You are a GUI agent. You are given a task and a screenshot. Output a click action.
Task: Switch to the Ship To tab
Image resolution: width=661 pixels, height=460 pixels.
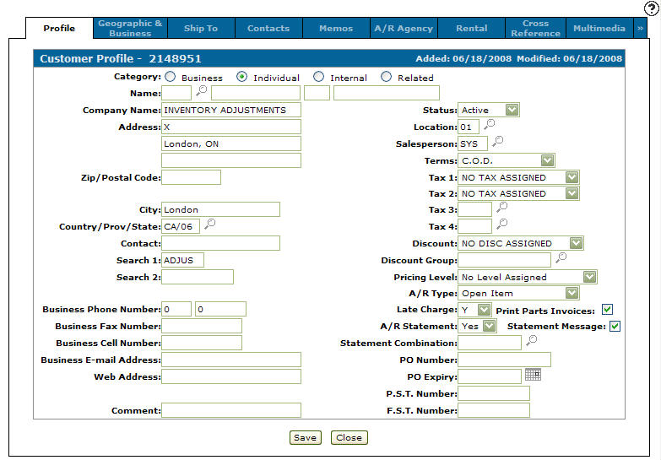[x=200, y=28]
